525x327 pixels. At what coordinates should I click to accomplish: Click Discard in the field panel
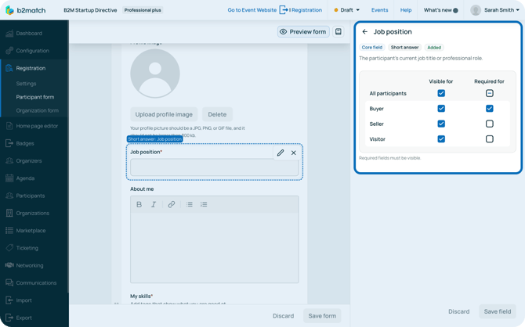tap(458, 311)
